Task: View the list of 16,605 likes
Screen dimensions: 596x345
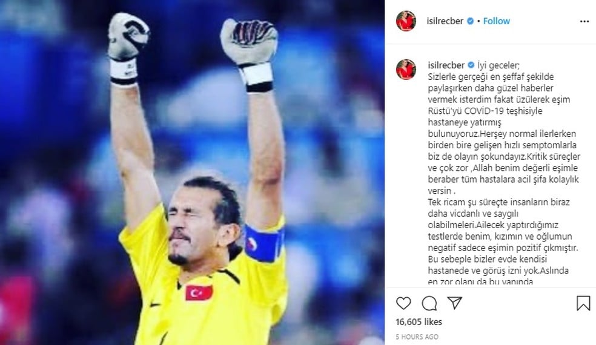Action: pos(419,322)
